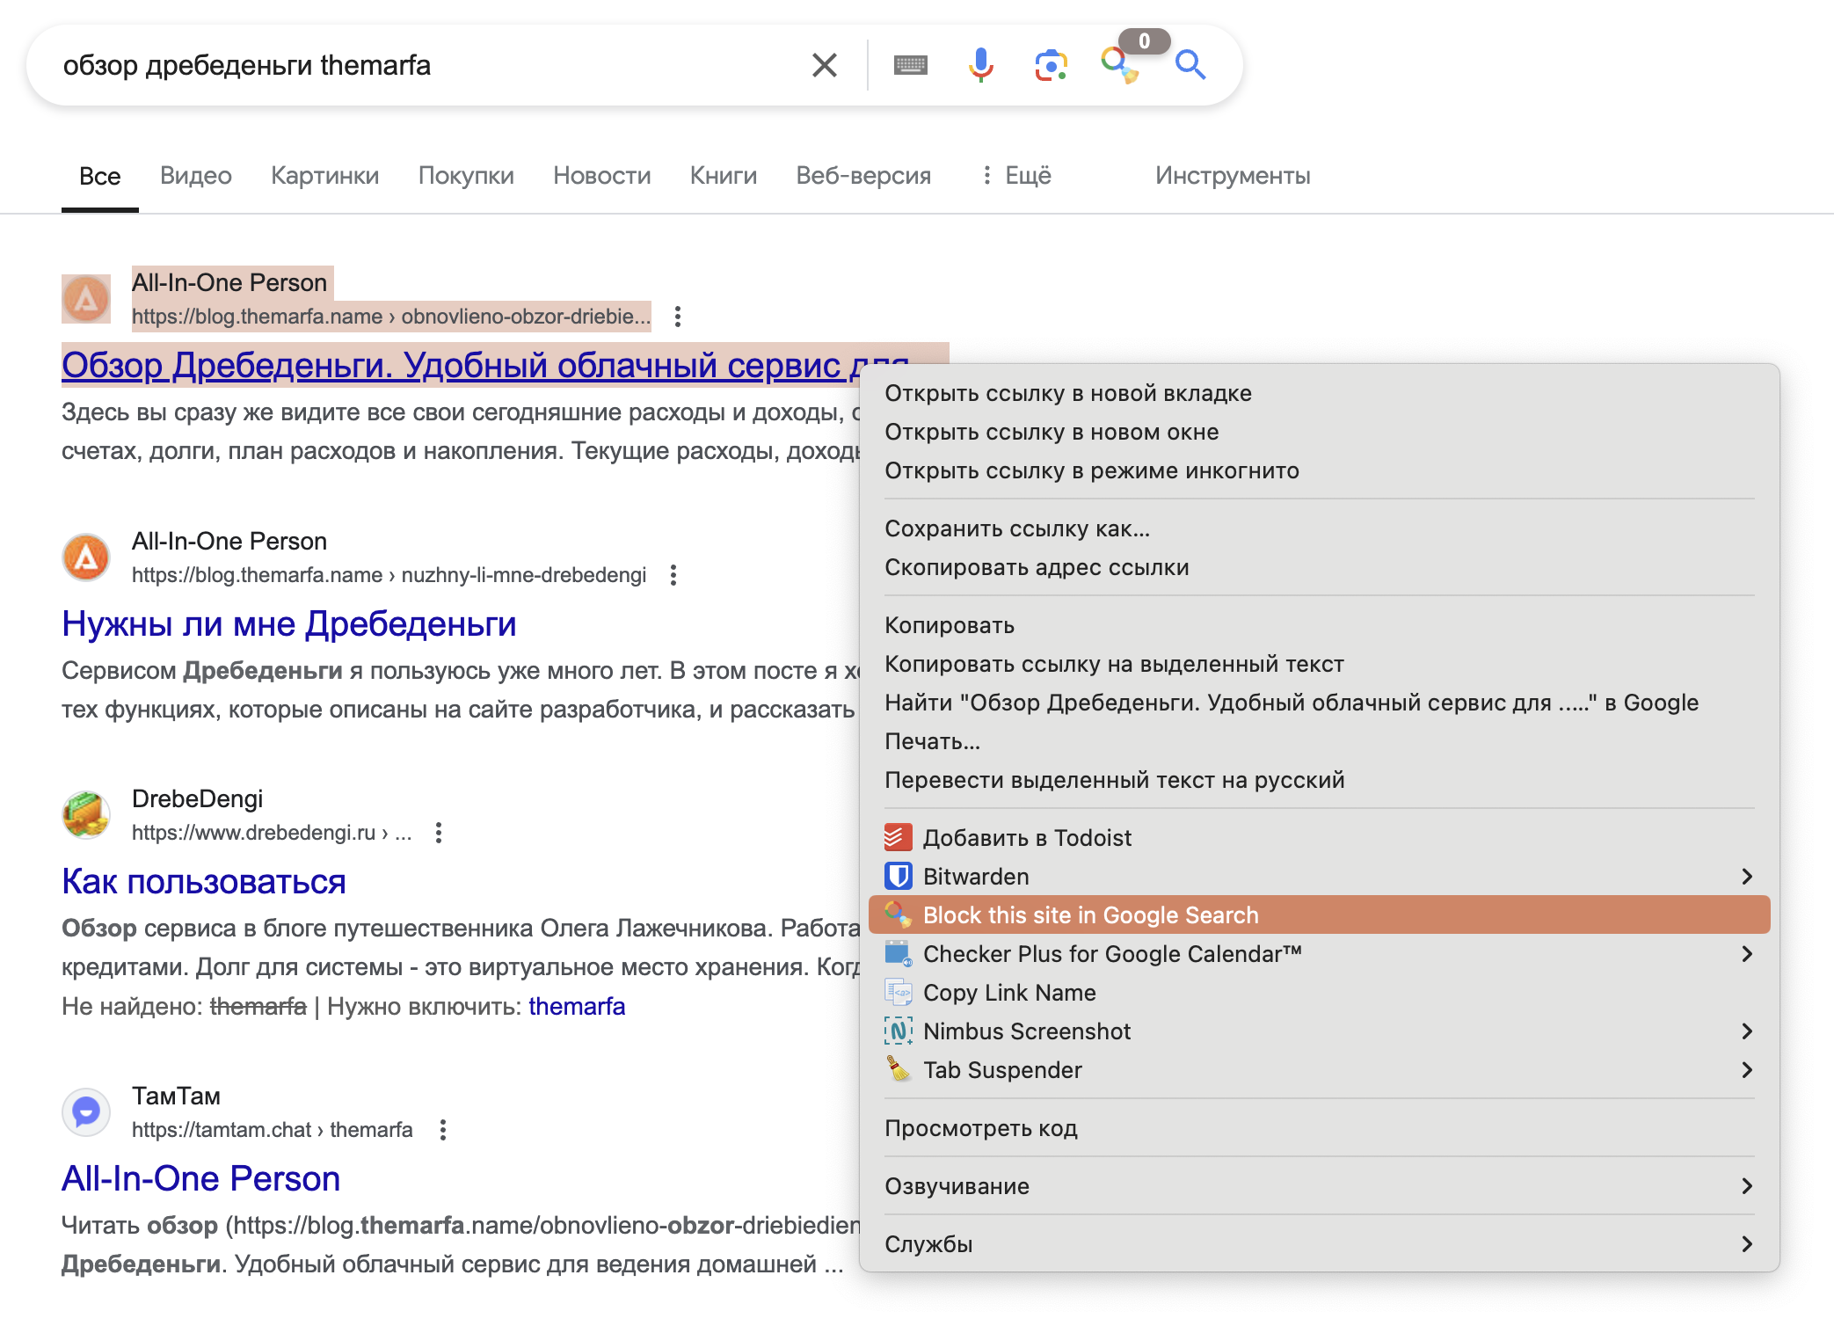Viewport: 1834px width, 1326px height.
Task: Click the themarfa must-include link
Action: [x=577, y=1006]
